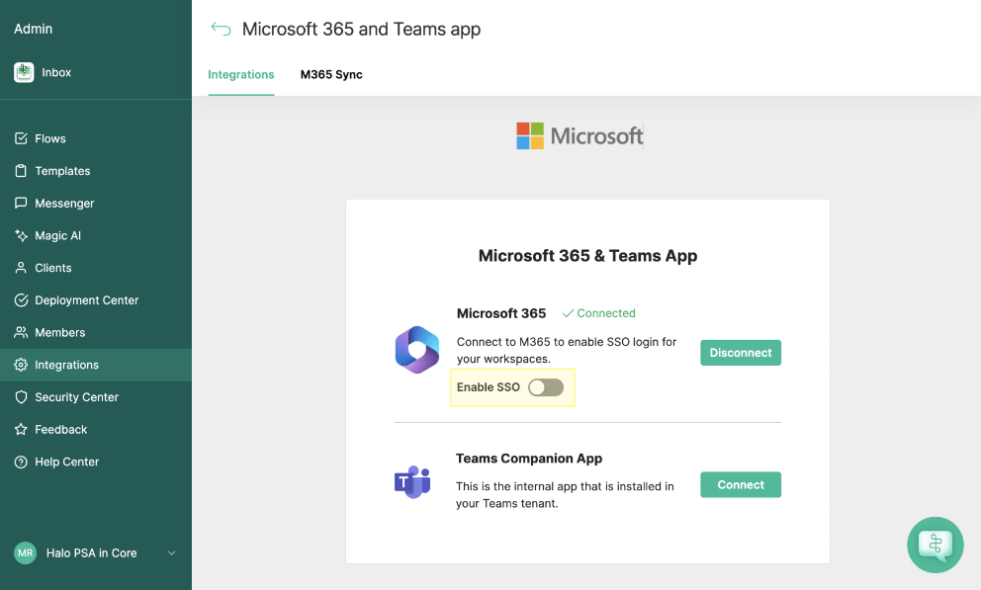Open the Members page
This screenshot has width=981, height=590.
(x=96, y=333)
